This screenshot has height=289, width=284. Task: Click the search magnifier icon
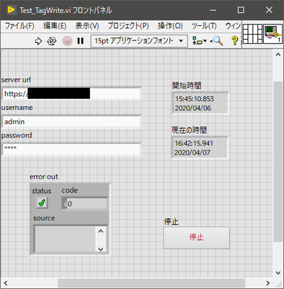click(x=217, y=40)
